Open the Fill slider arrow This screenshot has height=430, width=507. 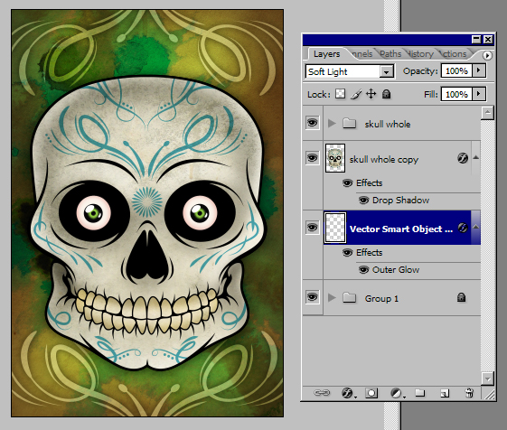pyautogui.click(x=479, y=94)
